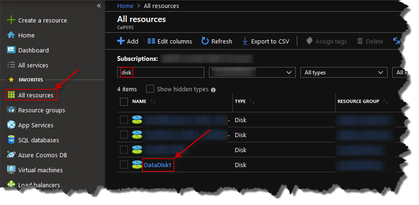Open the blurred resource group filter dropdown
Image resolution: width=419 pixels, height=205 pixels.
[x=252, y=73]
